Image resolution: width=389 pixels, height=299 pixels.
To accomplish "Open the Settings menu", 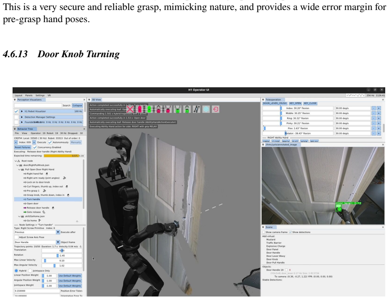I will click(40, 95).
